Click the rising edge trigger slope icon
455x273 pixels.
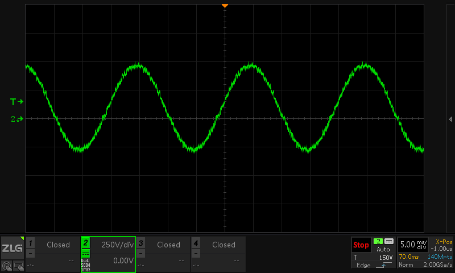pyautogui.click(x=384, y=265)
